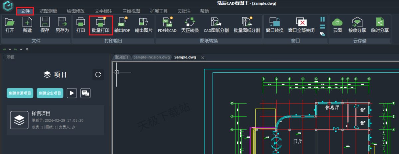
Task: Open the 样例项目 project card
Action: (55, 120)
